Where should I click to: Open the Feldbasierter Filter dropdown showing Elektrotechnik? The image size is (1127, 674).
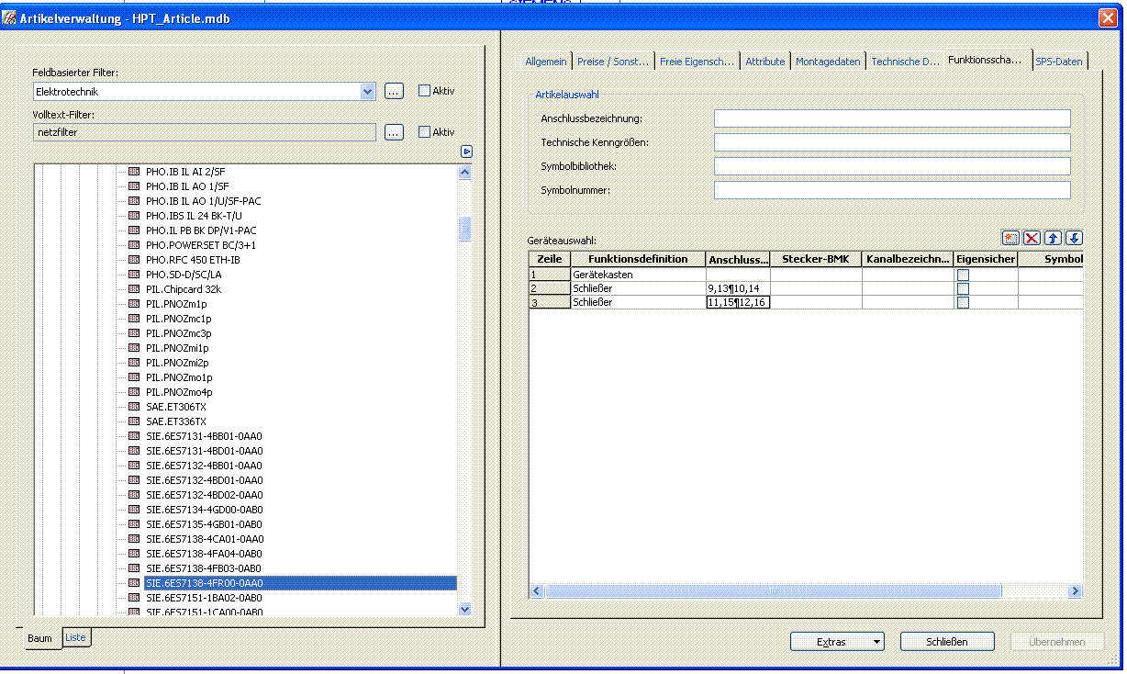click(368, 92)
